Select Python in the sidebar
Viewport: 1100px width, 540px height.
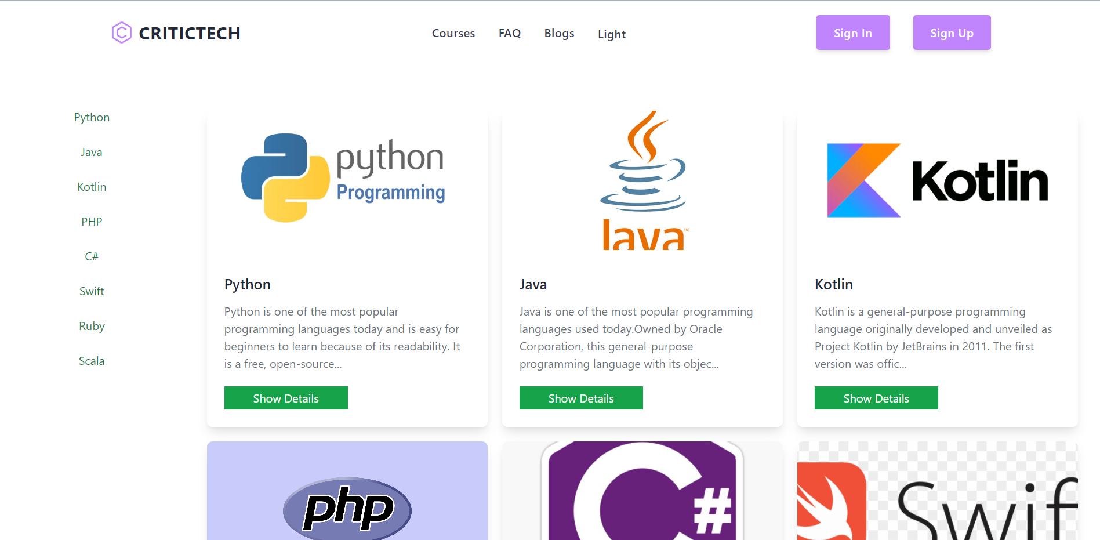click(x=92, y=117)
